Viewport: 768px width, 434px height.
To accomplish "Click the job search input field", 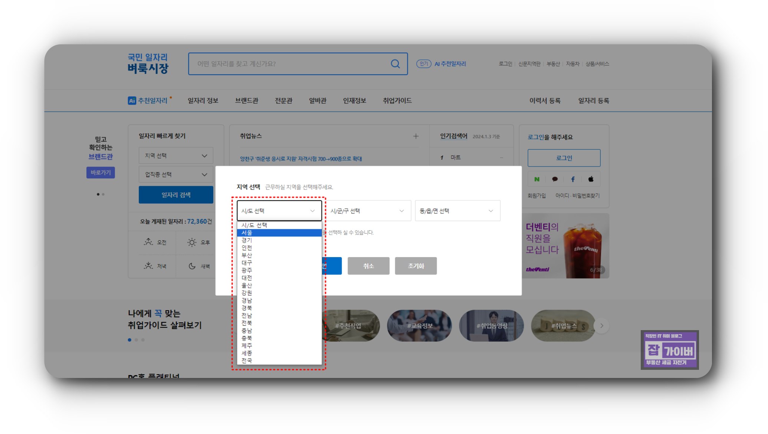I will (x=289, y=64).
